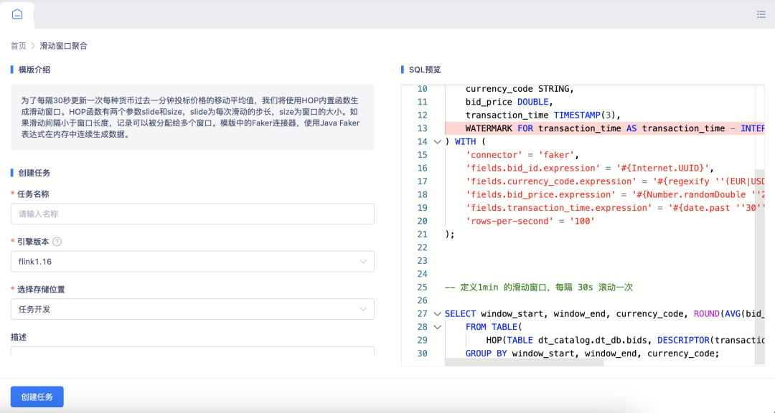Click the help icon beside 引擎版本
This screenshot has height=413, width=775.
click(x=57, y=242)
